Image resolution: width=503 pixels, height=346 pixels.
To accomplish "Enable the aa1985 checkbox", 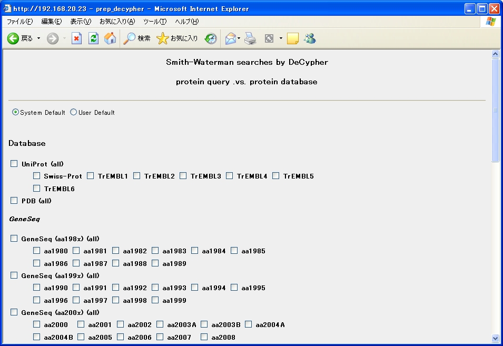I will (234, 251).
